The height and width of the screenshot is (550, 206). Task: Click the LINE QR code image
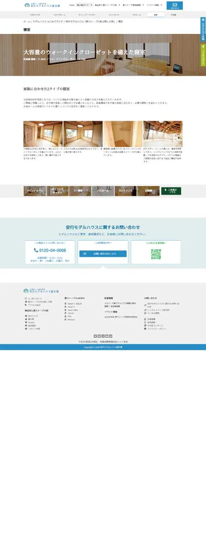[156, 254]
